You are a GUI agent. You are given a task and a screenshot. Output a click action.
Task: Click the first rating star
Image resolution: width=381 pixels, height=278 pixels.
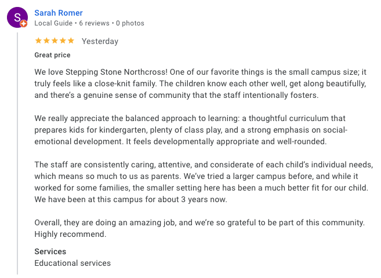[x=38, y=41]
